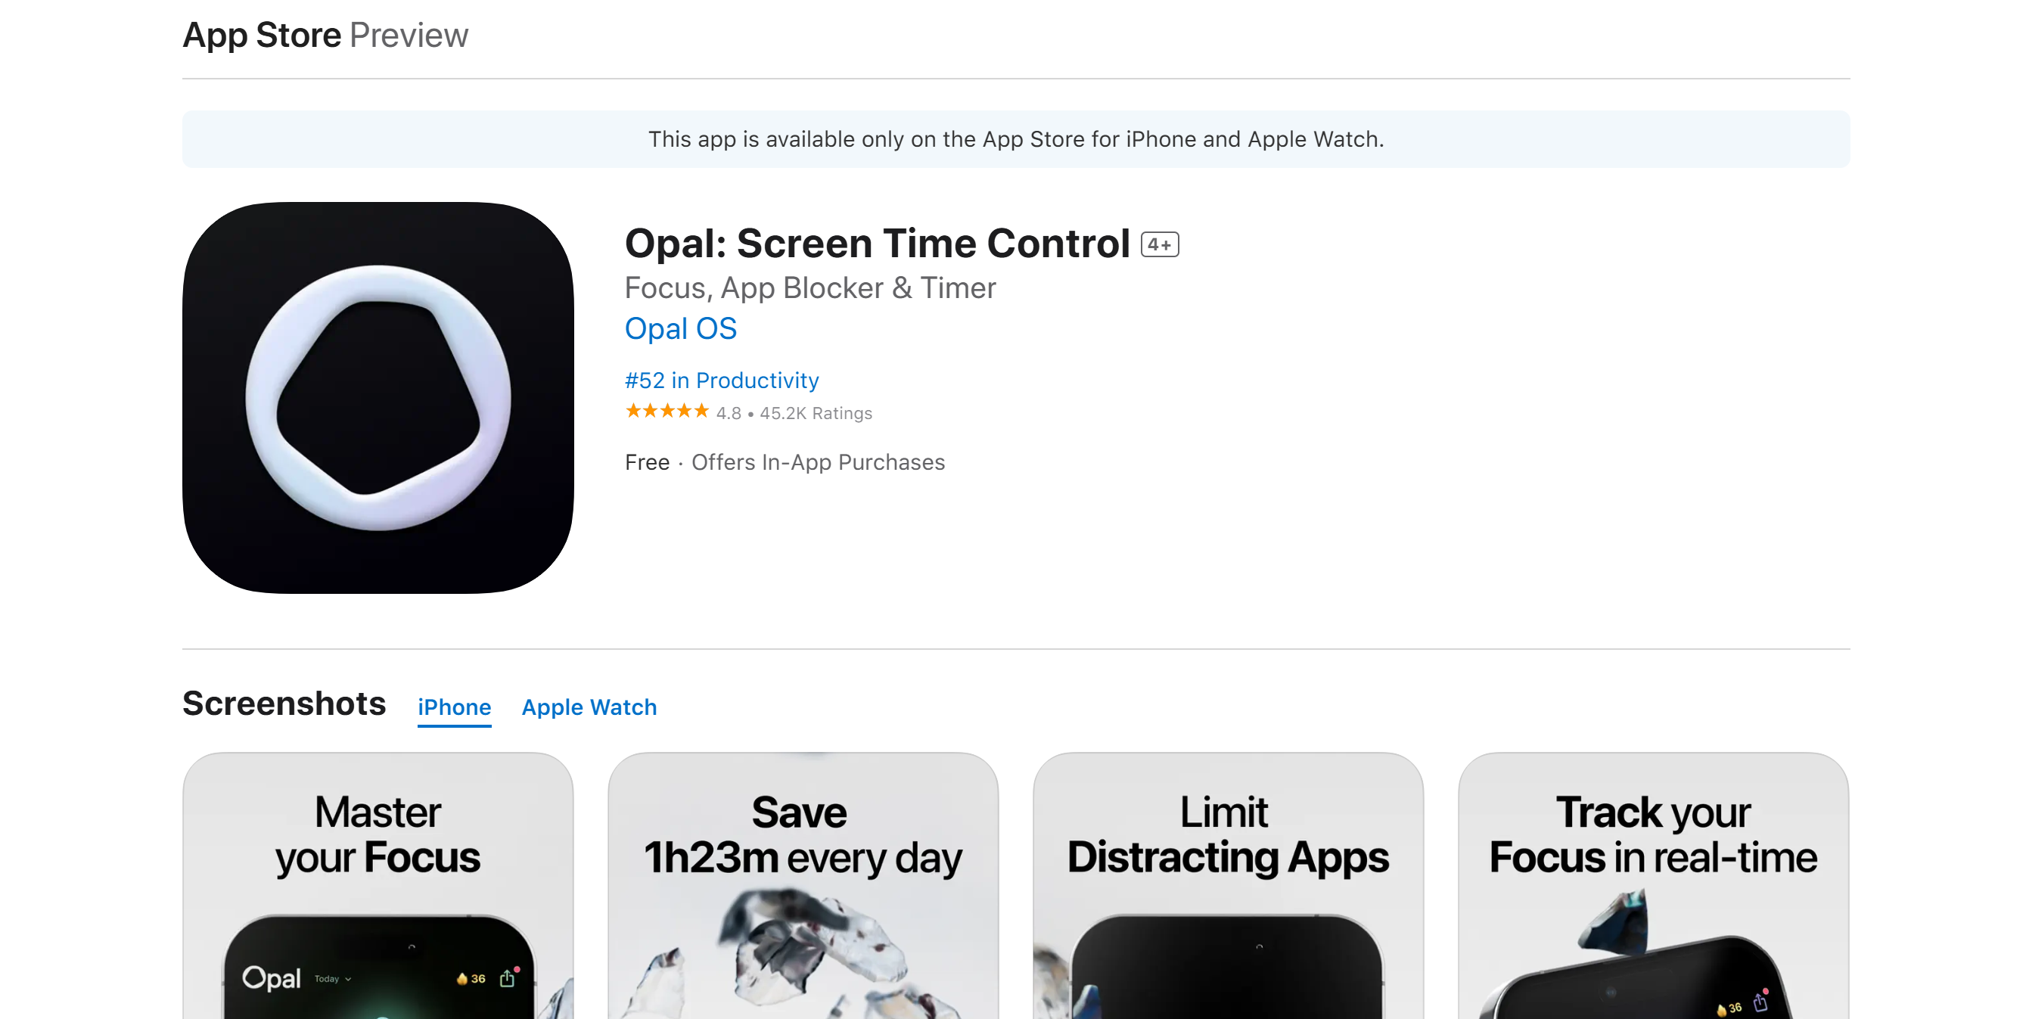Click the five-star rating icons

tap(667, 412)
